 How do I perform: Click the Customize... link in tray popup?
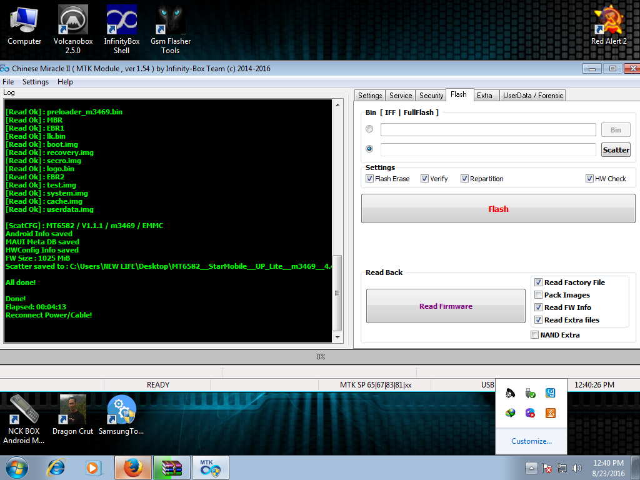pyautogui.click(x=531, y=441)
